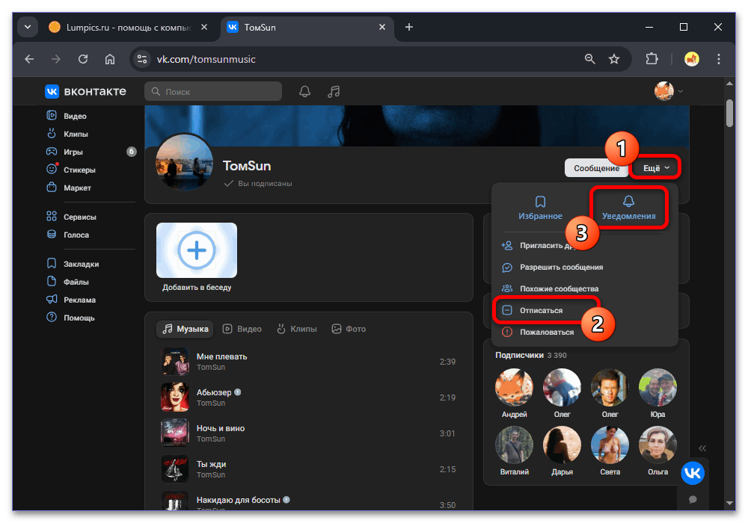
Task: Click browser reload button
Action: (x=83, y=59)
